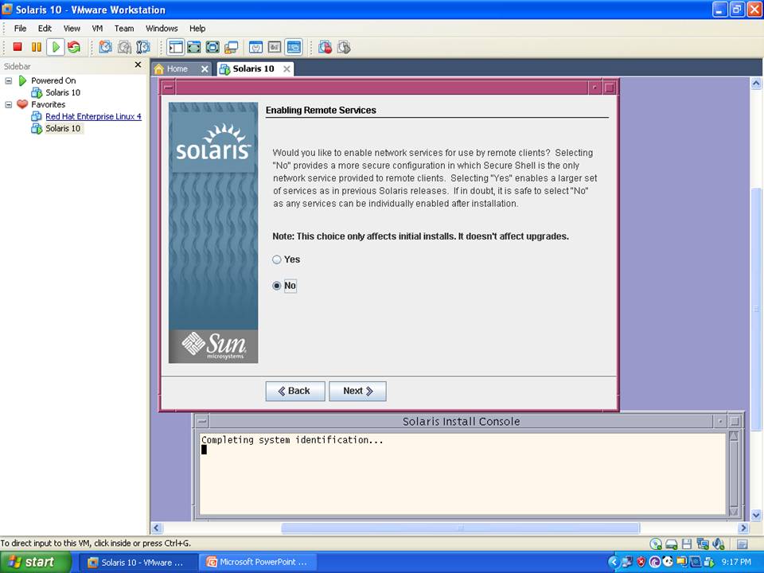
Task: Click the VM view horizontal scrollbar thumb
Action: tap(461, 528)
